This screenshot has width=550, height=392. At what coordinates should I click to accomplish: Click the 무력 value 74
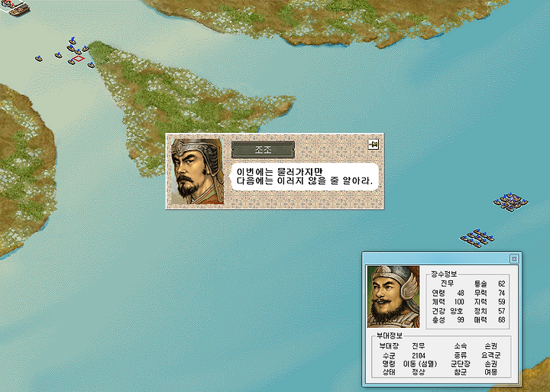click(501, 293)
